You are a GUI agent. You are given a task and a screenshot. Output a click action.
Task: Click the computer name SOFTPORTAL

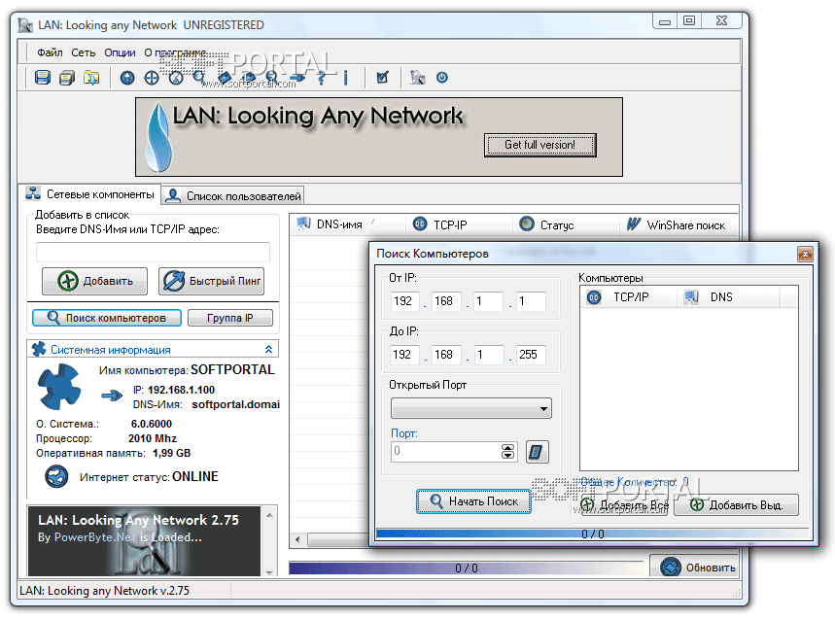pyautogui.click(x=232, y=369)
